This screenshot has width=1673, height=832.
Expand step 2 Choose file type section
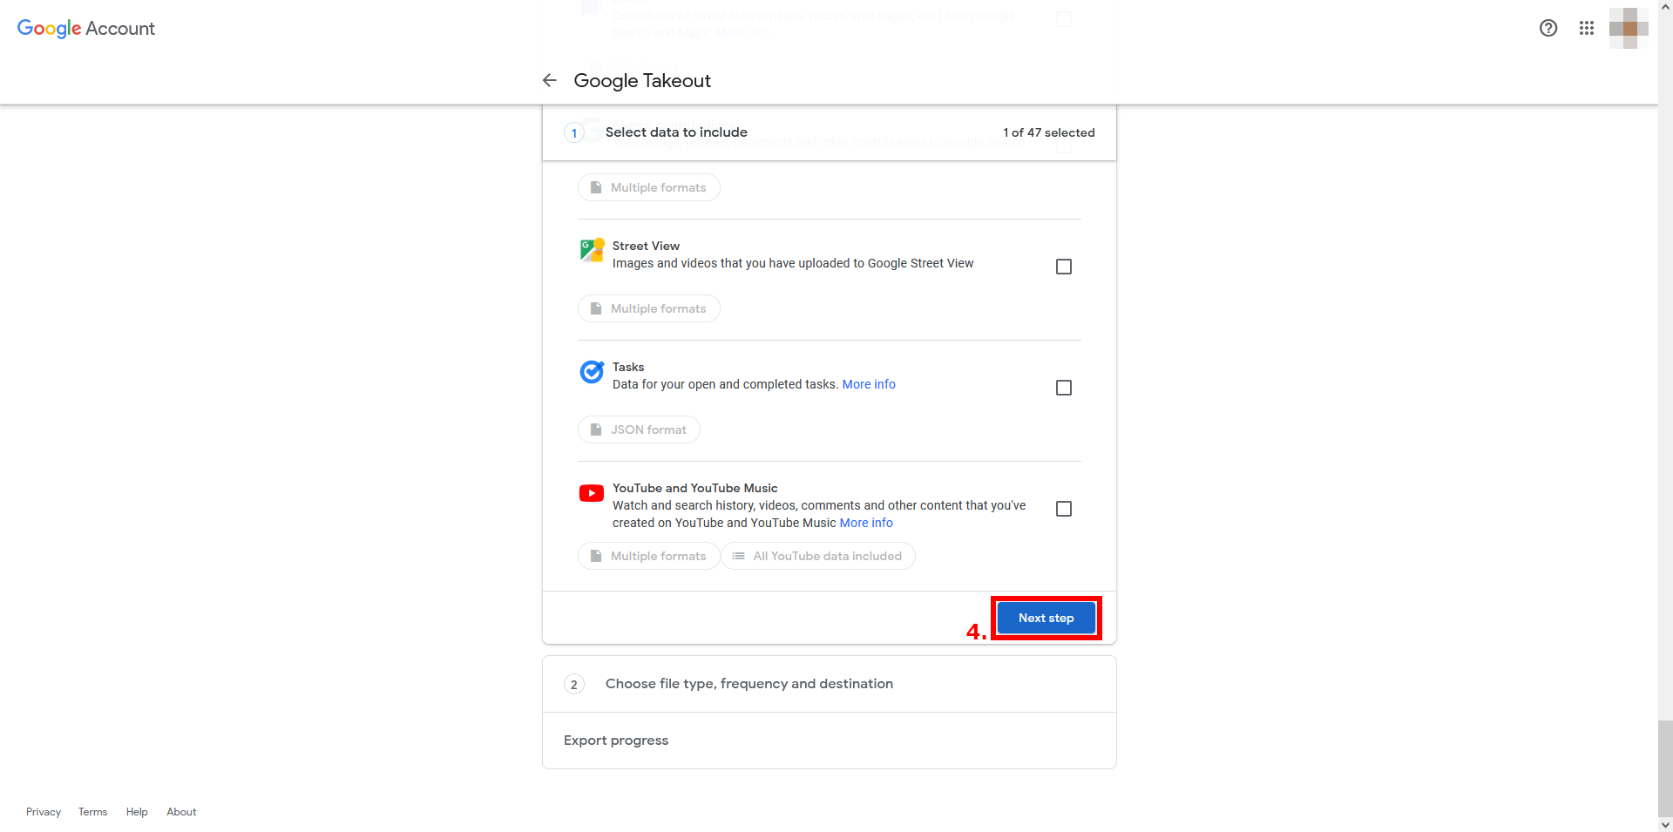(830, 684)
